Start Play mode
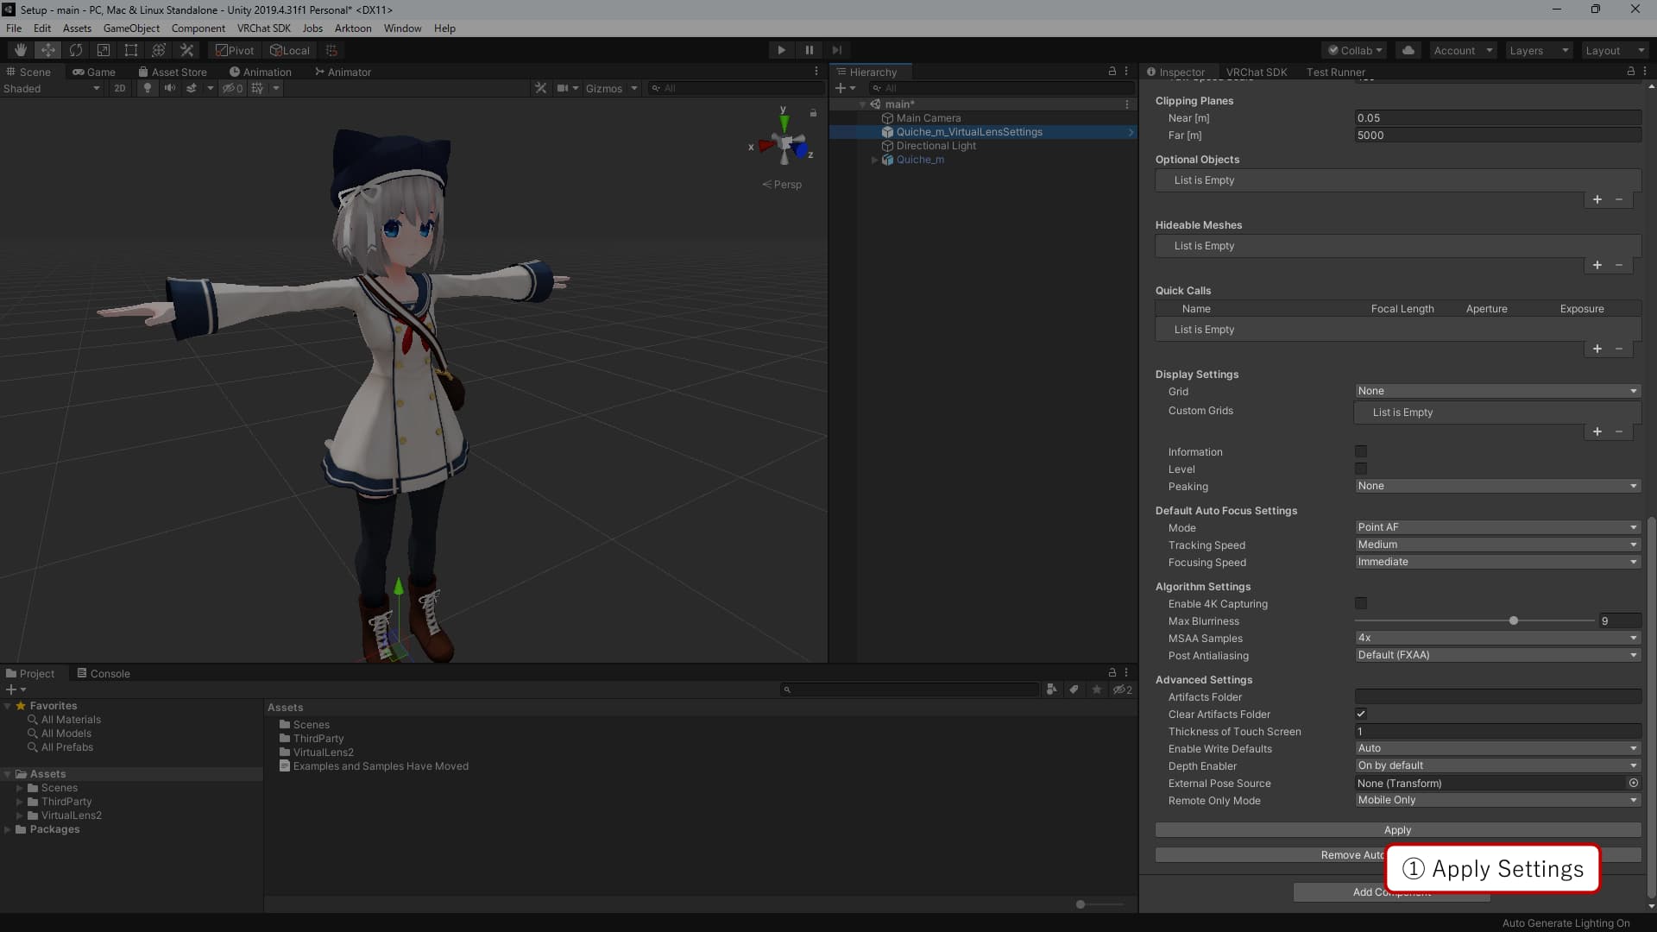 (x=781, y=50)
